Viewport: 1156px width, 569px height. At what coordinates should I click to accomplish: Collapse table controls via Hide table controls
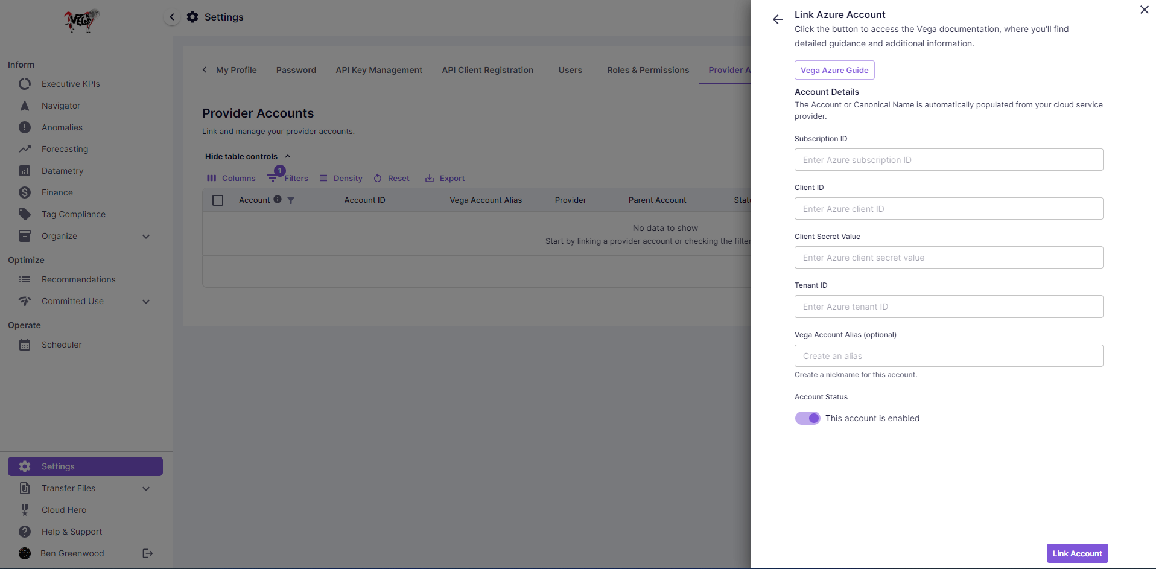coord(248,156)
